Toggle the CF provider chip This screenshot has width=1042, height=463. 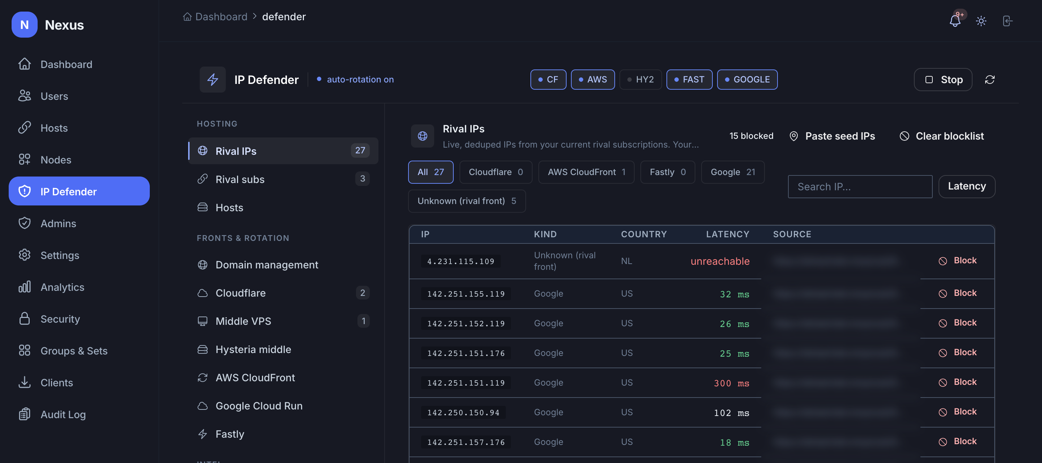click(548, 80)
